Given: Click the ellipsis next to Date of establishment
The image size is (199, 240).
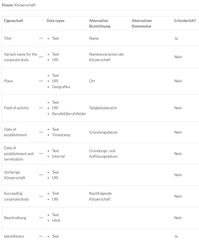Looking at the screenshot, I should [41, 132].
